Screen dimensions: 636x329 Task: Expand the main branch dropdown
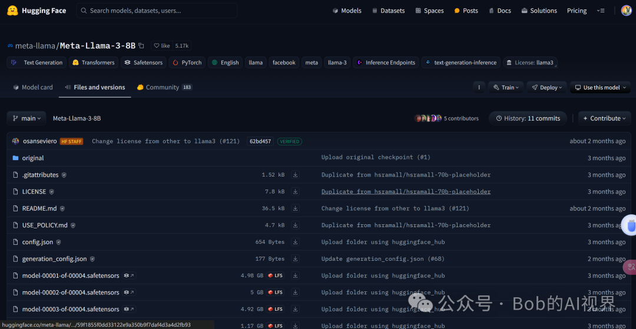tap(26, 118)
